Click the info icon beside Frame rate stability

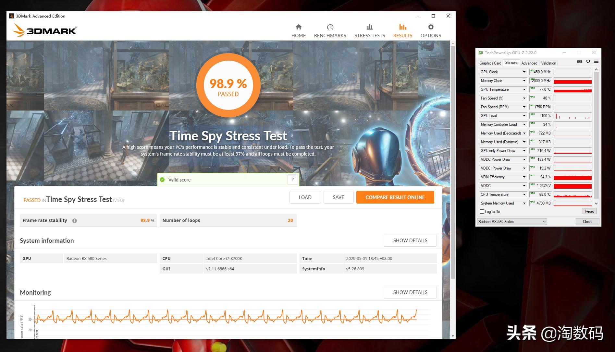pos(75,221)
